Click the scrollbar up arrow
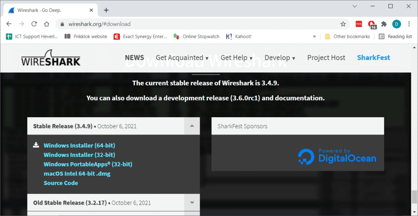The image size is (418, 216). [414, 48]
